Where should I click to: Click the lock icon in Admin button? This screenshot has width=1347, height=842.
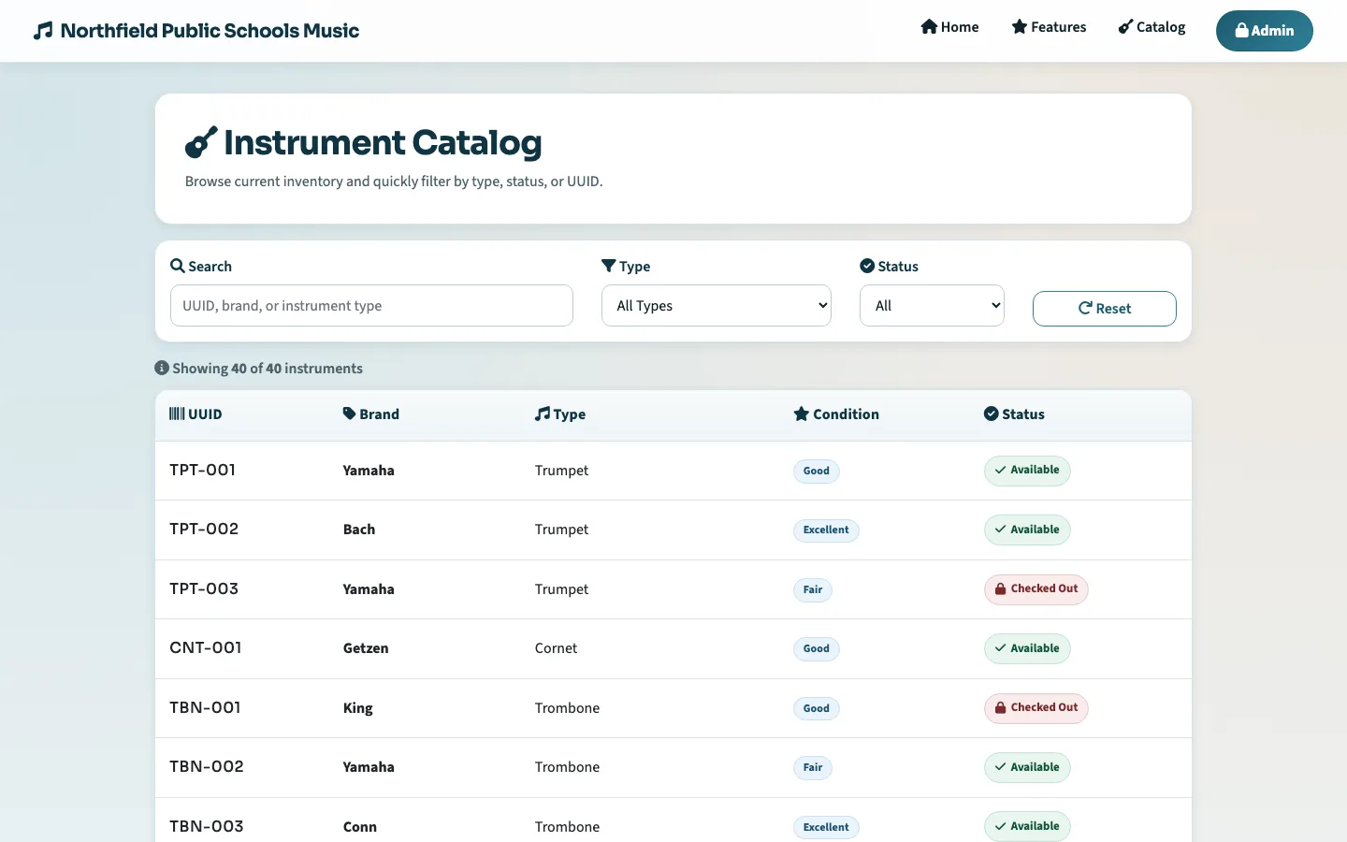[x=1241, y=31]
